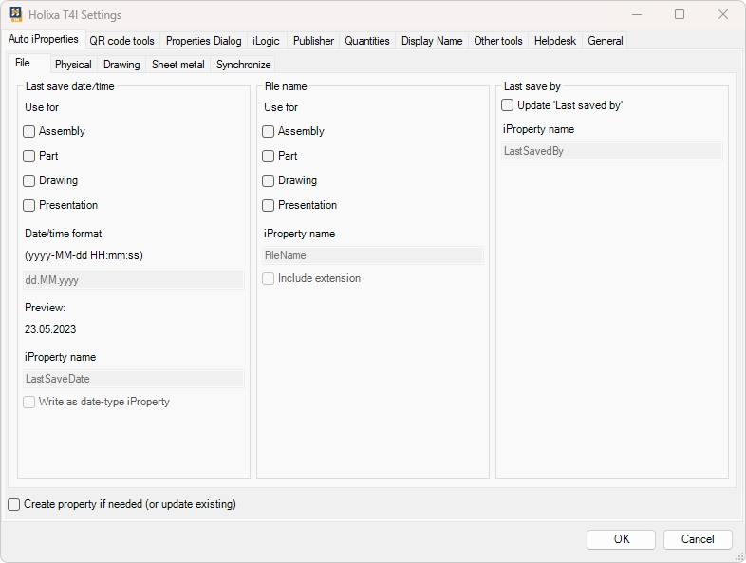
Task: Check the Part box under File name
Action: [269, 157]
